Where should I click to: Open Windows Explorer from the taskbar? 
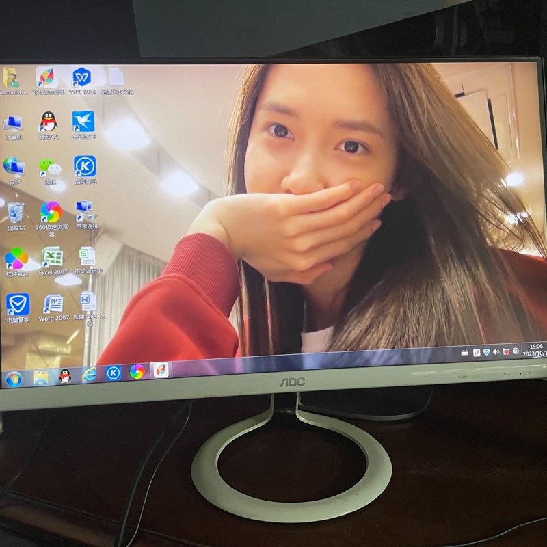coord(41,377)
